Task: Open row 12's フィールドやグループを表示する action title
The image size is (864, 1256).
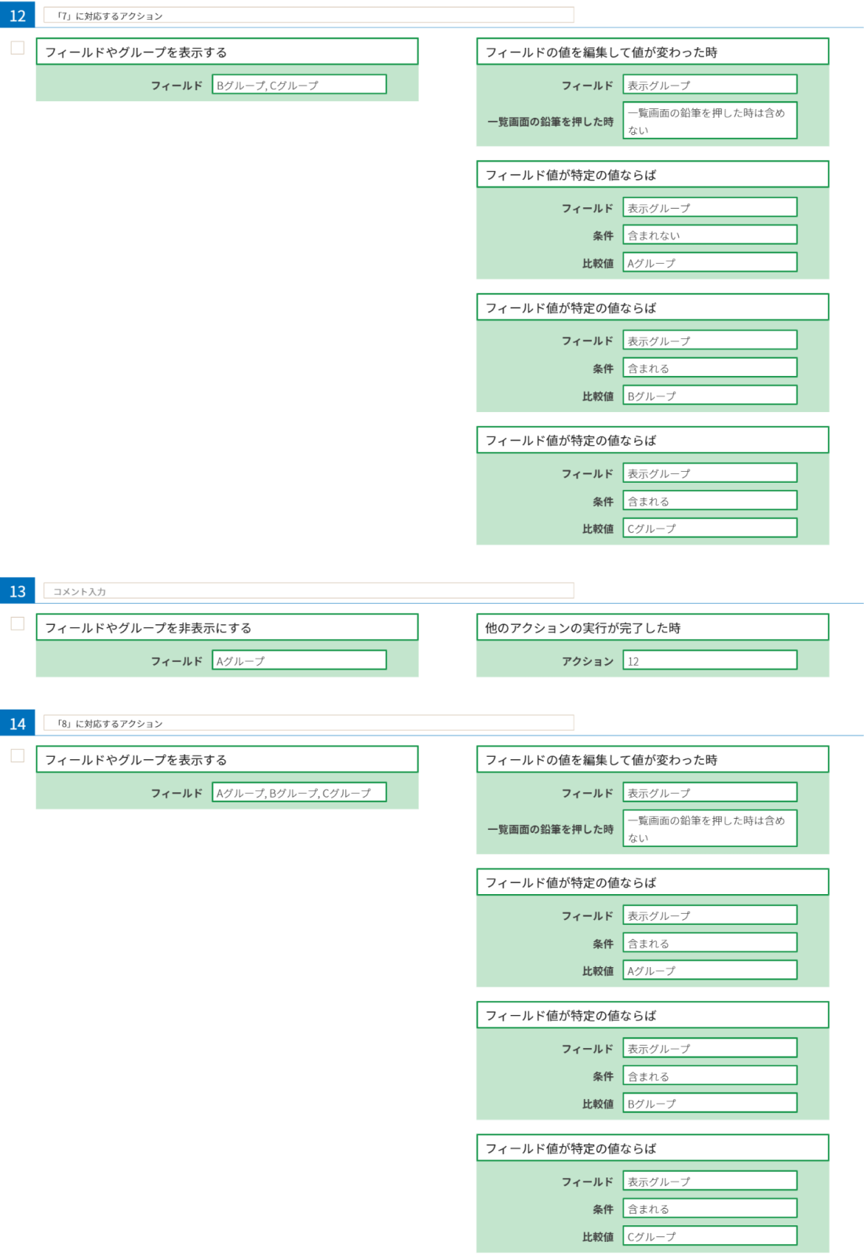Action: 227,52
